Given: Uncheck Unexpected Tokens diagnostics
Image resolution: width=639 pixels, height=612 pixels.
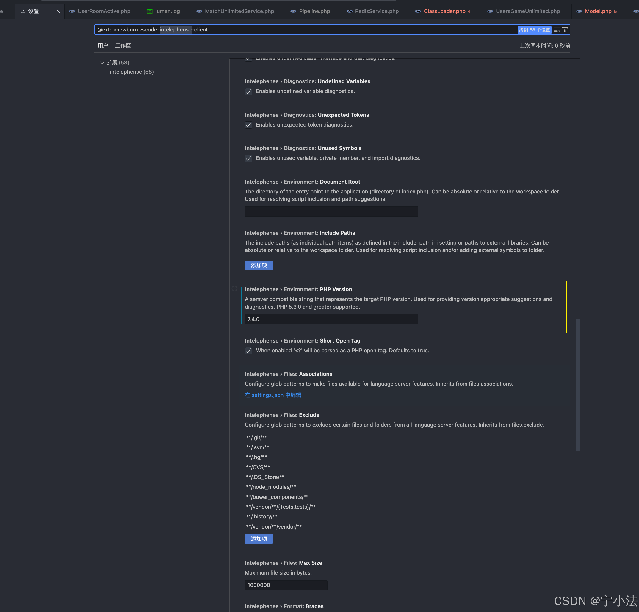Looking at the screenshot, I should pyautogui.click(x=248, y=125).
